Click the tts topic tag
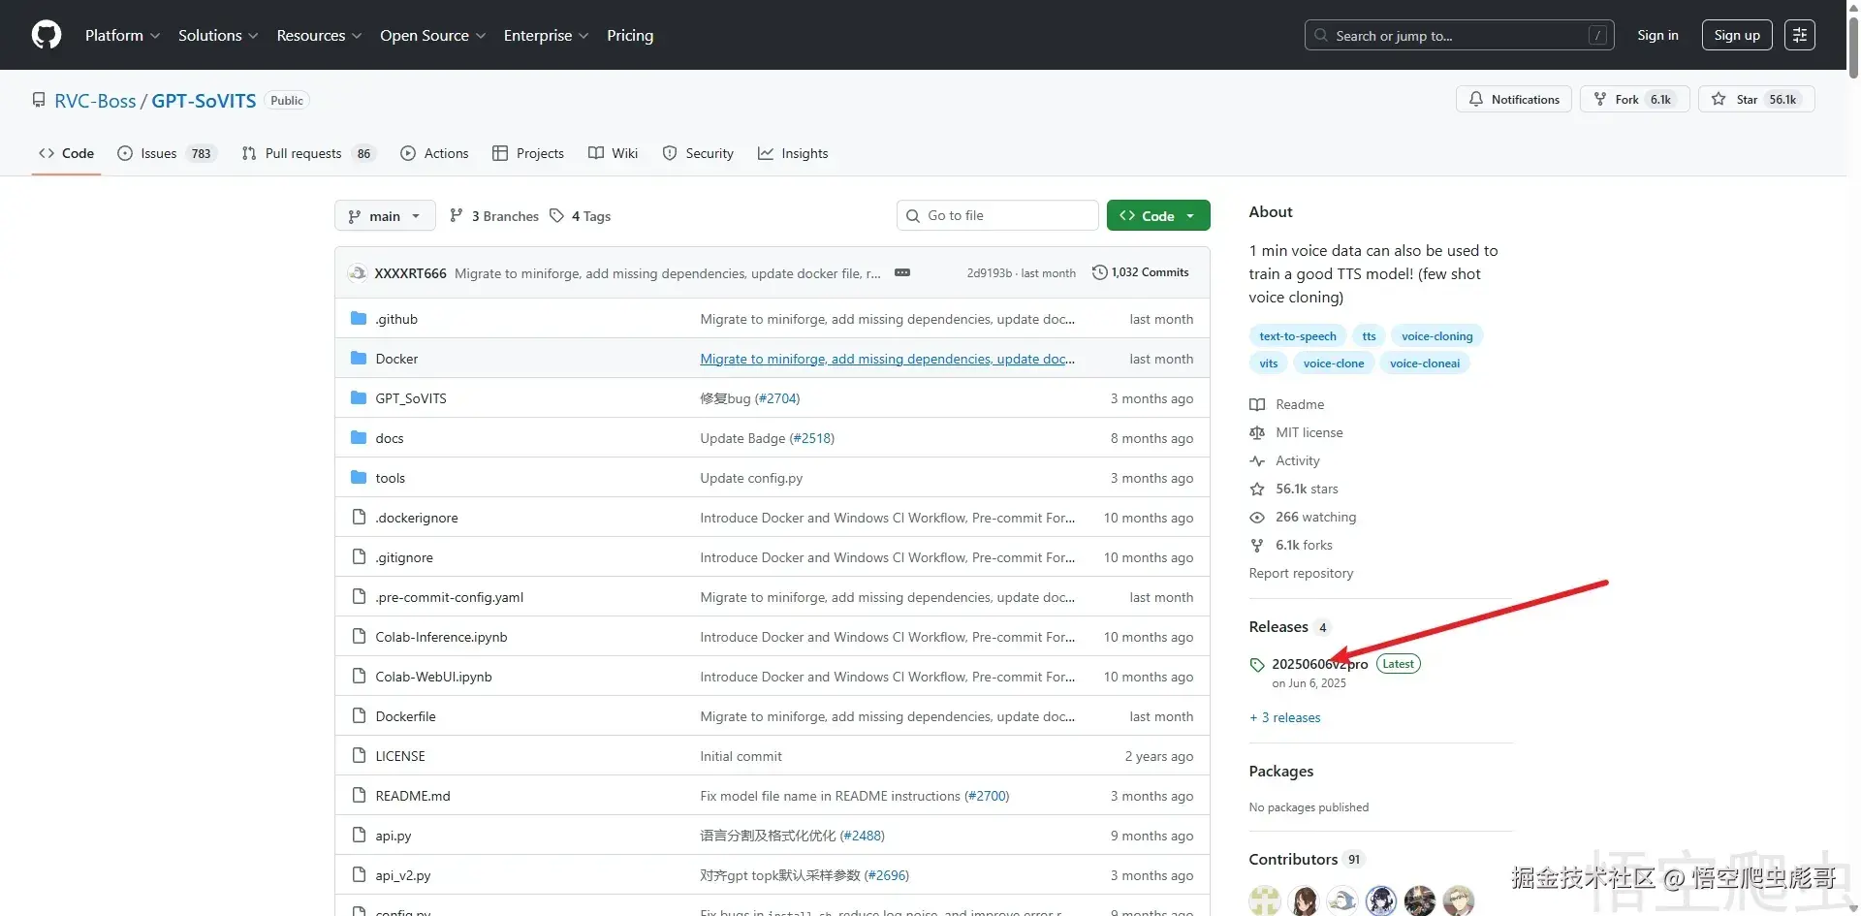This screenshot has width=1861, height=916. [1369, 336]
